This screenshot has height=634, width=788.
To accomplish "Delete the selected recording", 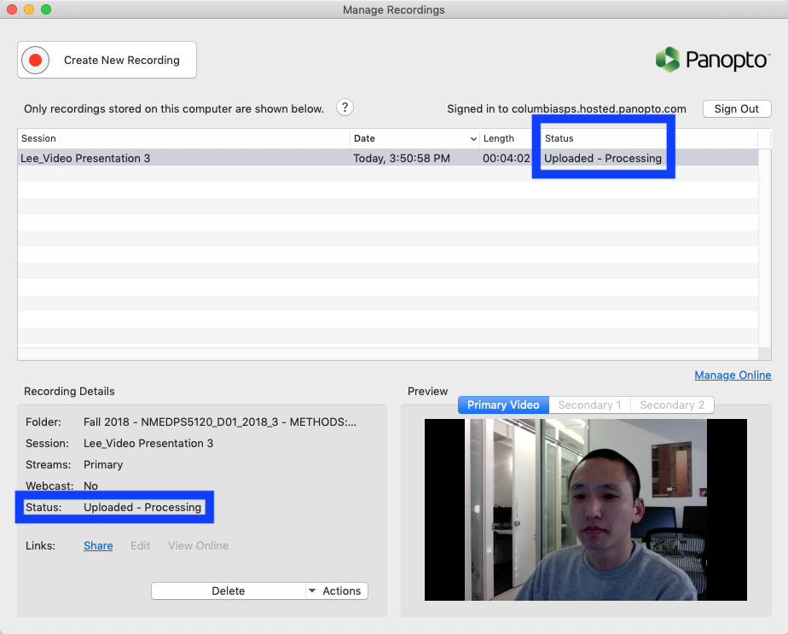I will [x=229, y=590].
